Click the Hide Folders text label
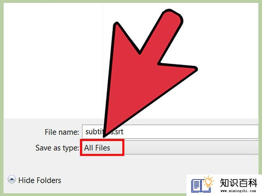This screenshot has width=262, height=196. pyautogui.click(x=40, y=180)
